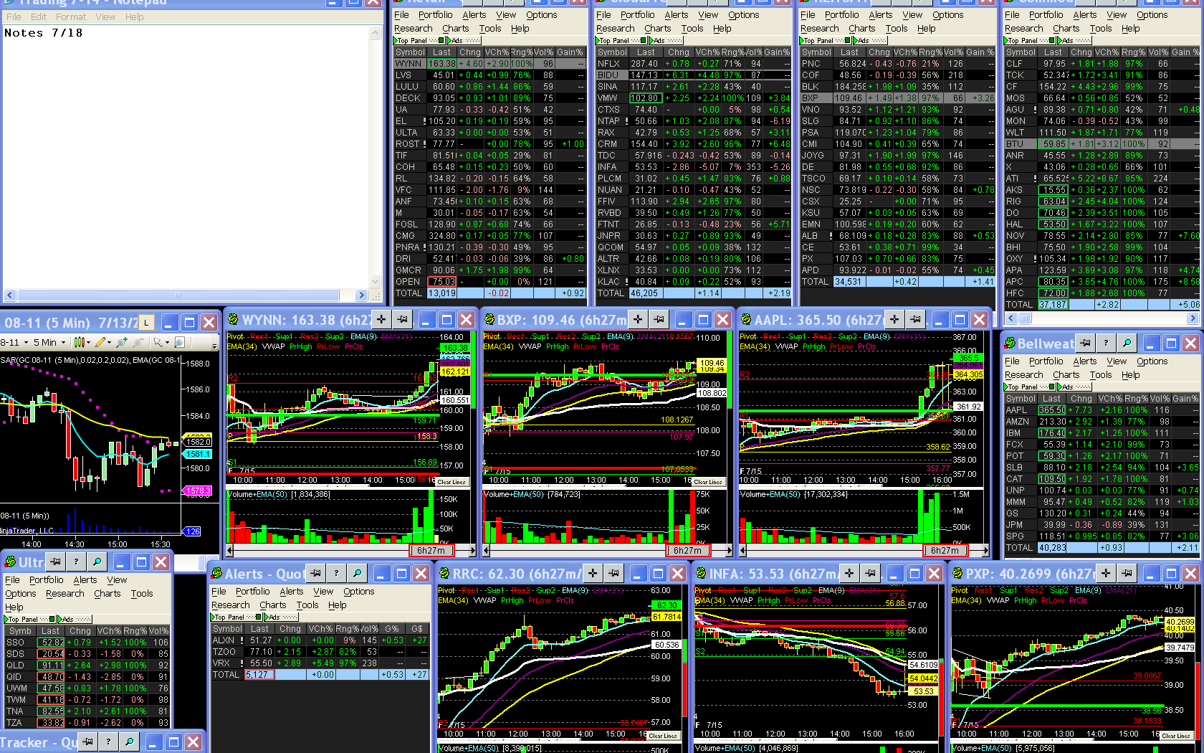Open the Research menu in the Ultra window
The height and width of the screenshot is (753, 1204).
tap(64, 594)
